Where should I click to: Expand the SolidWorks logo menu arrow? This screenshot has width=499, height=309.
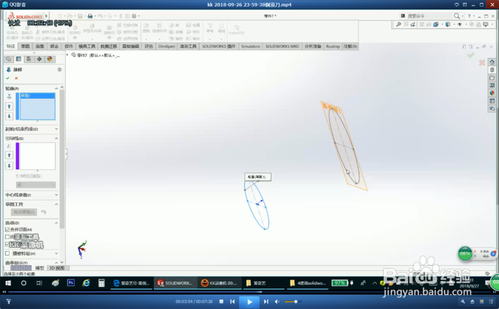point(46,16)
